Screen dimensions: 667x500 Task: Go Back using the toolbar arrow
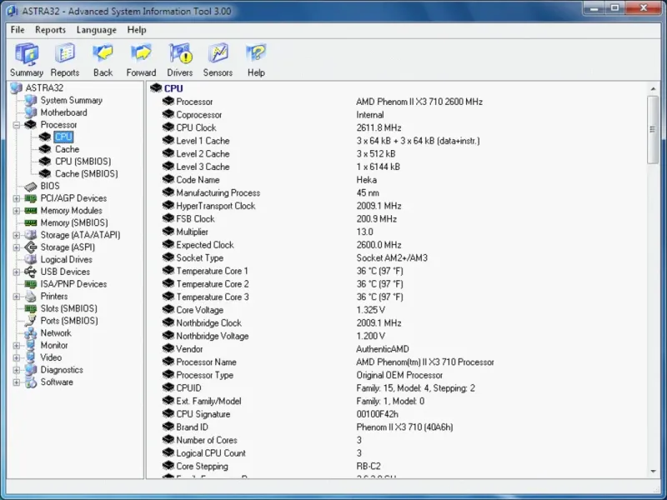pyautogui.click(x=103, y=54)
